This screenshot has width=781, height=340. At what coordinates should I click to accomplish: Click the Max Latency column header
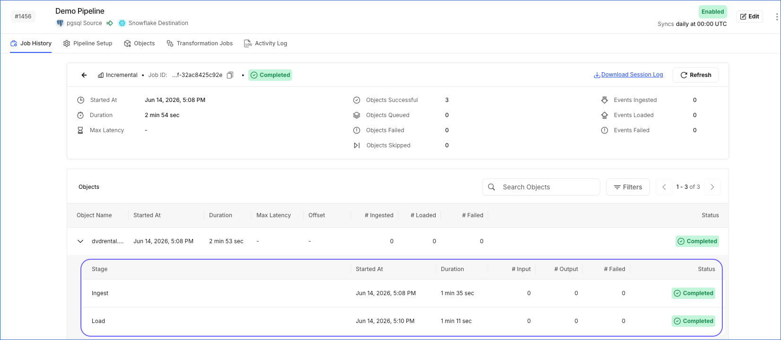(273, 215)
